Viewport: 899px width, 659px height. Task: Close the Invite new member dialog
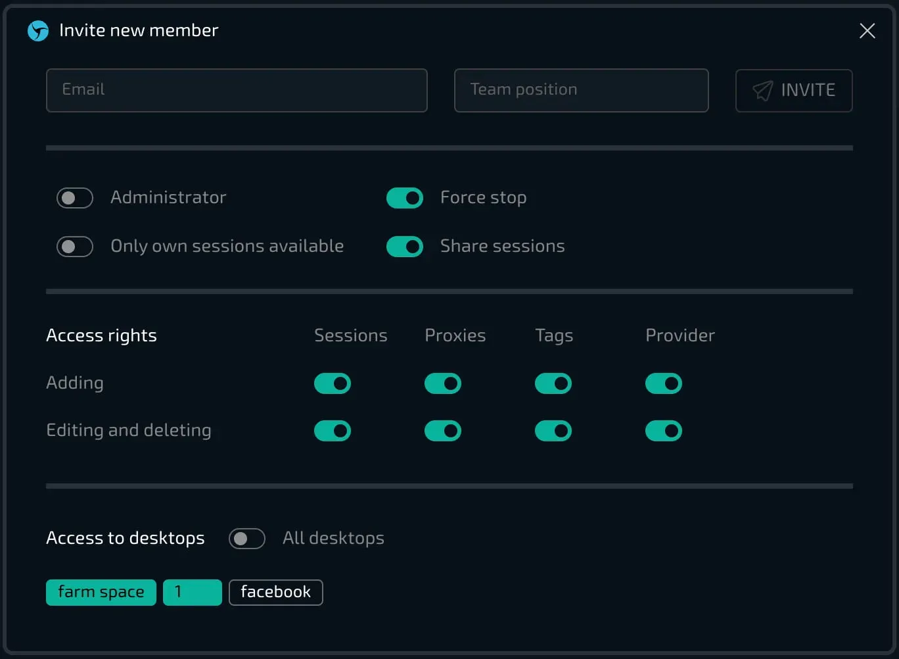pyautogui.click(x=867, y=31)
